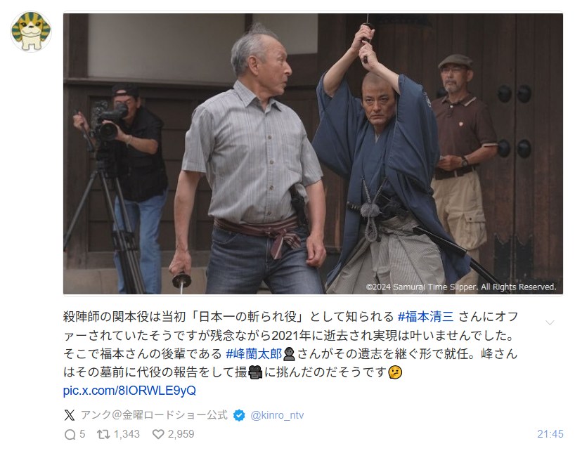575x451 pixels.
Task: Click the 1,343 retweet count
Action: pos(127,435)
